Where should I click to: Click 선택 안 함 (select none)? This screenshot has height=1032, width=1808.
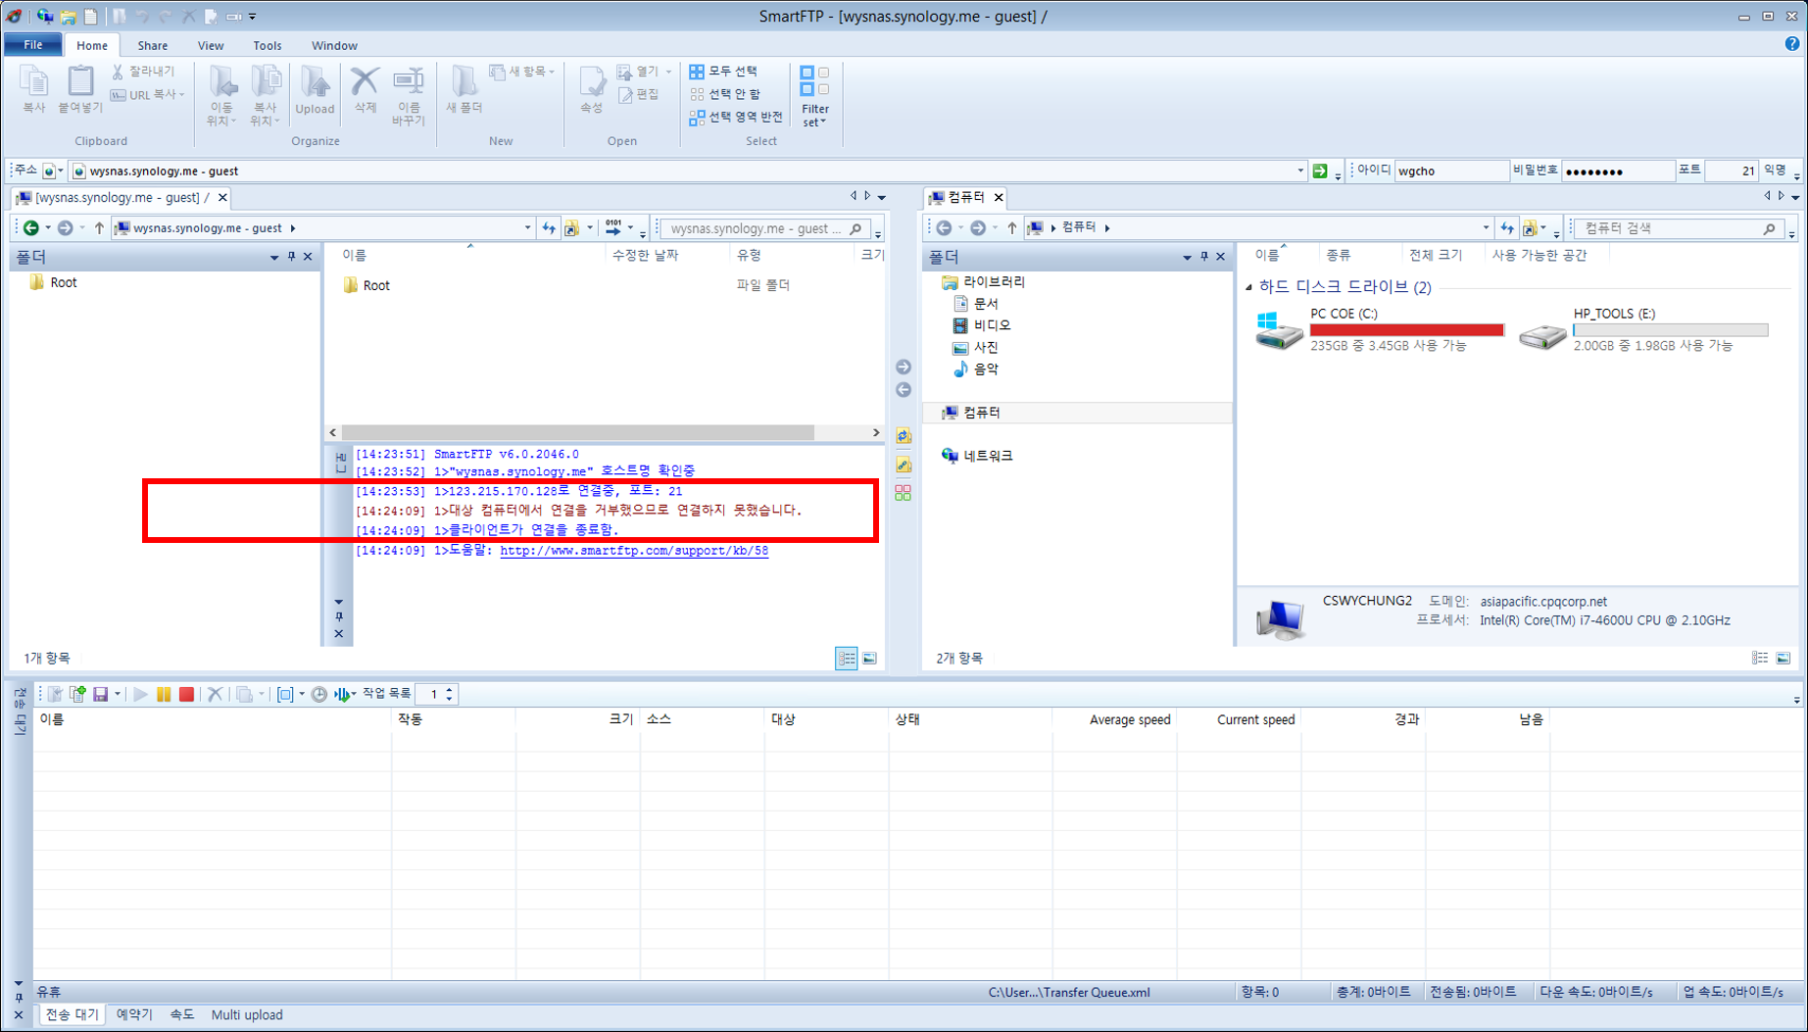pyautogui.click(x=725, y=94)
